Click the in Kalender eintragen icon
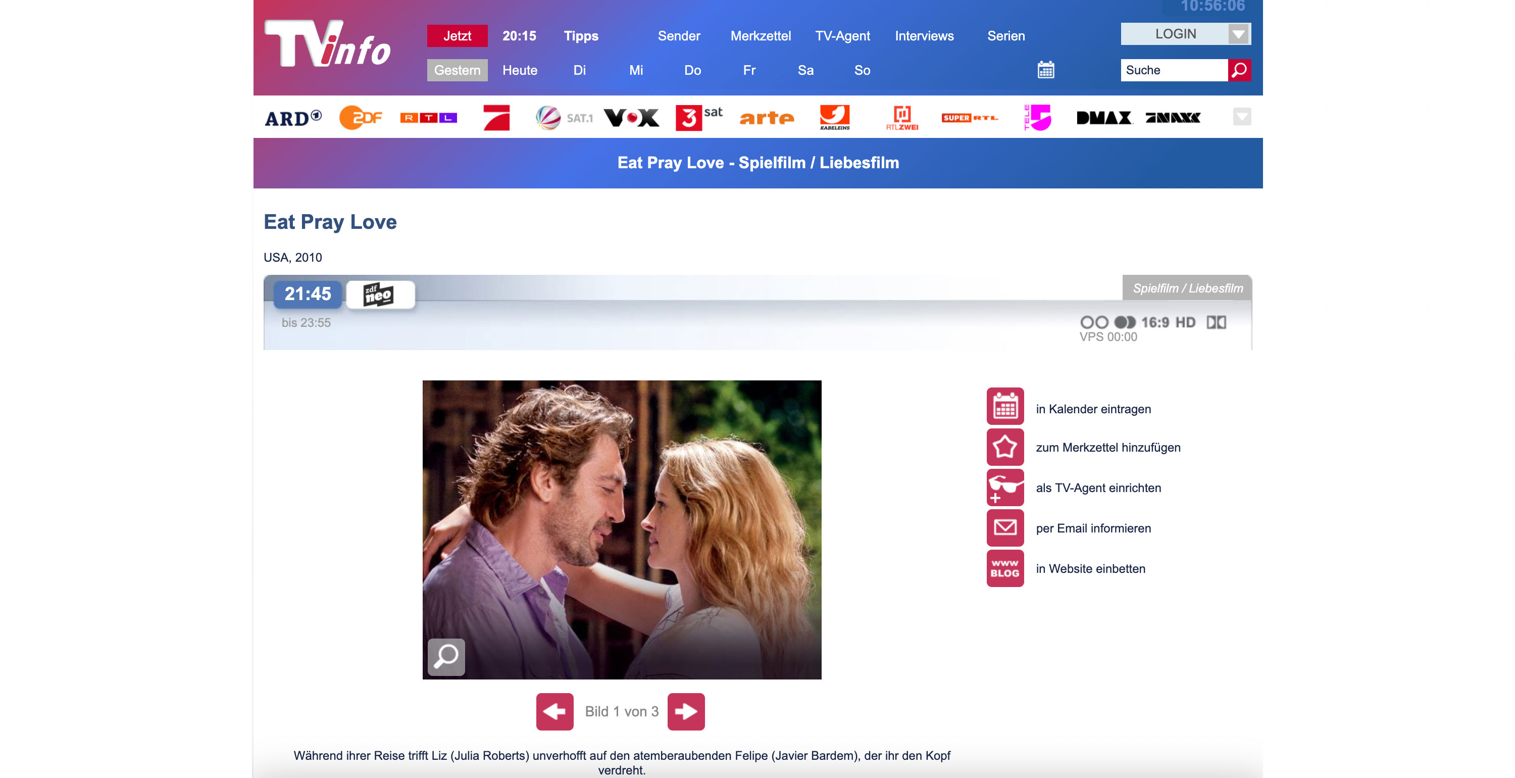The width and height of the screenshot is (1515, 778). [x=1005, y=406]
